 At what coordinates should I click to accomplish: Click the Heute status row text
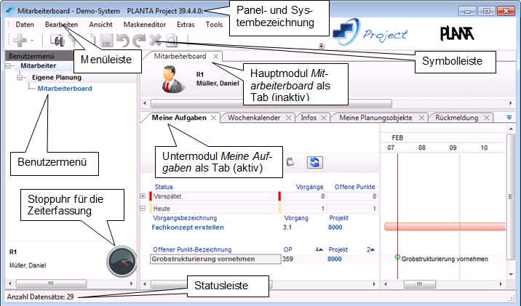(x=162, y=209)
